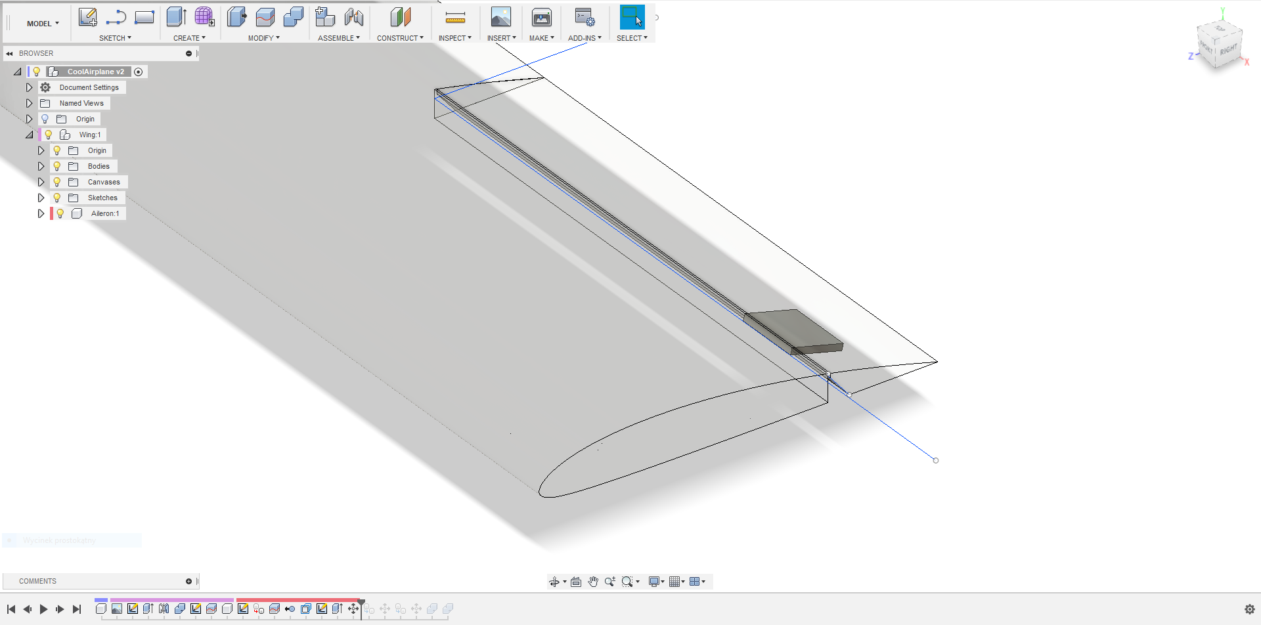Step back one timeline feature
Screen dimensions: 1261x625
click(x=27, y=609)
